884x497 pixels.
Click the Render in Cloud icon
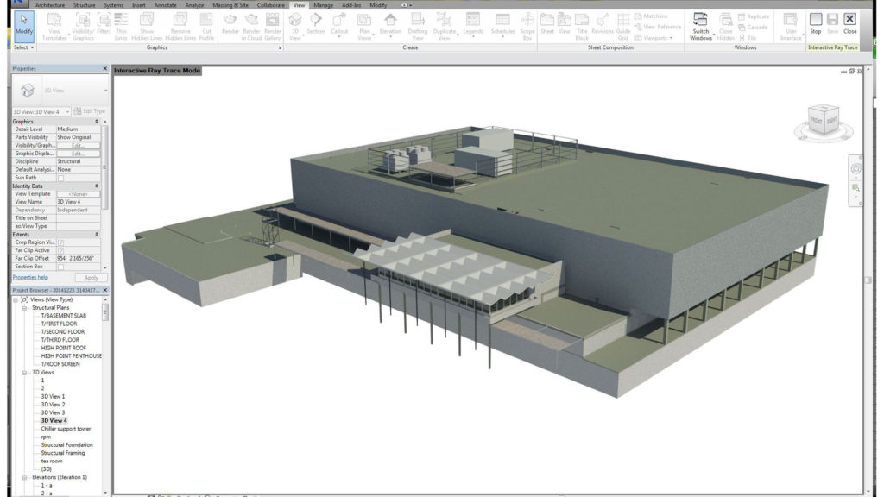tap(251, 23)
